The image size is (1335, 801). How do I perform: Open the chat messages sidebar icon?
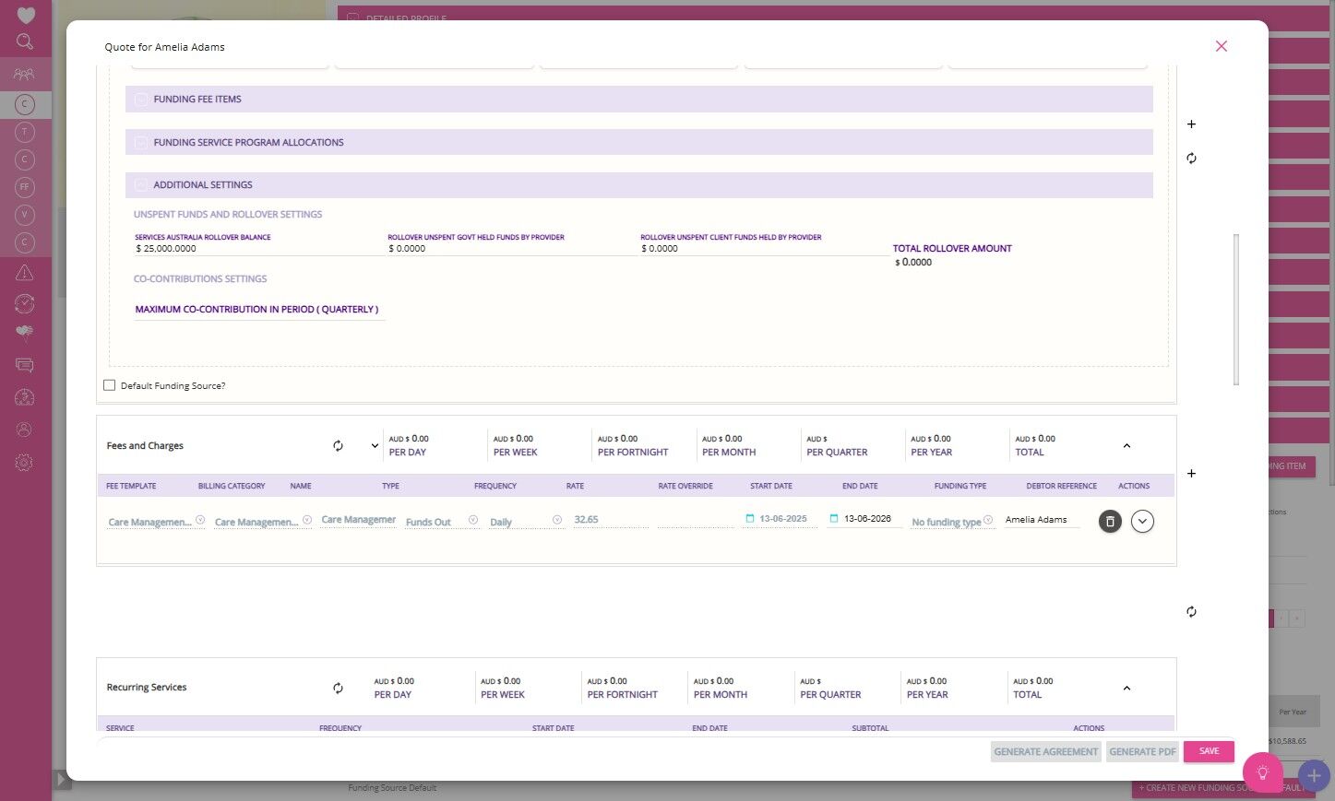coord(25,366)
